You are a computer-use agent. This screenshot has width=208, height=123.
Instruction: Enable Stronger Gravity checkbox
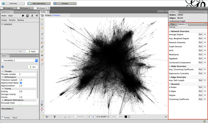[21, 94]
